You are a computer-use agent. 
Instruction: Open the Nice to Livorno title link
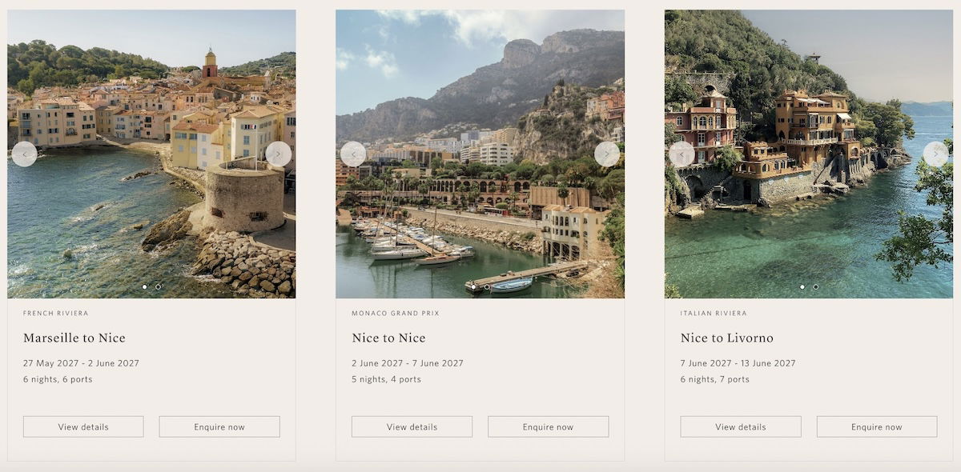pos(727,338)
